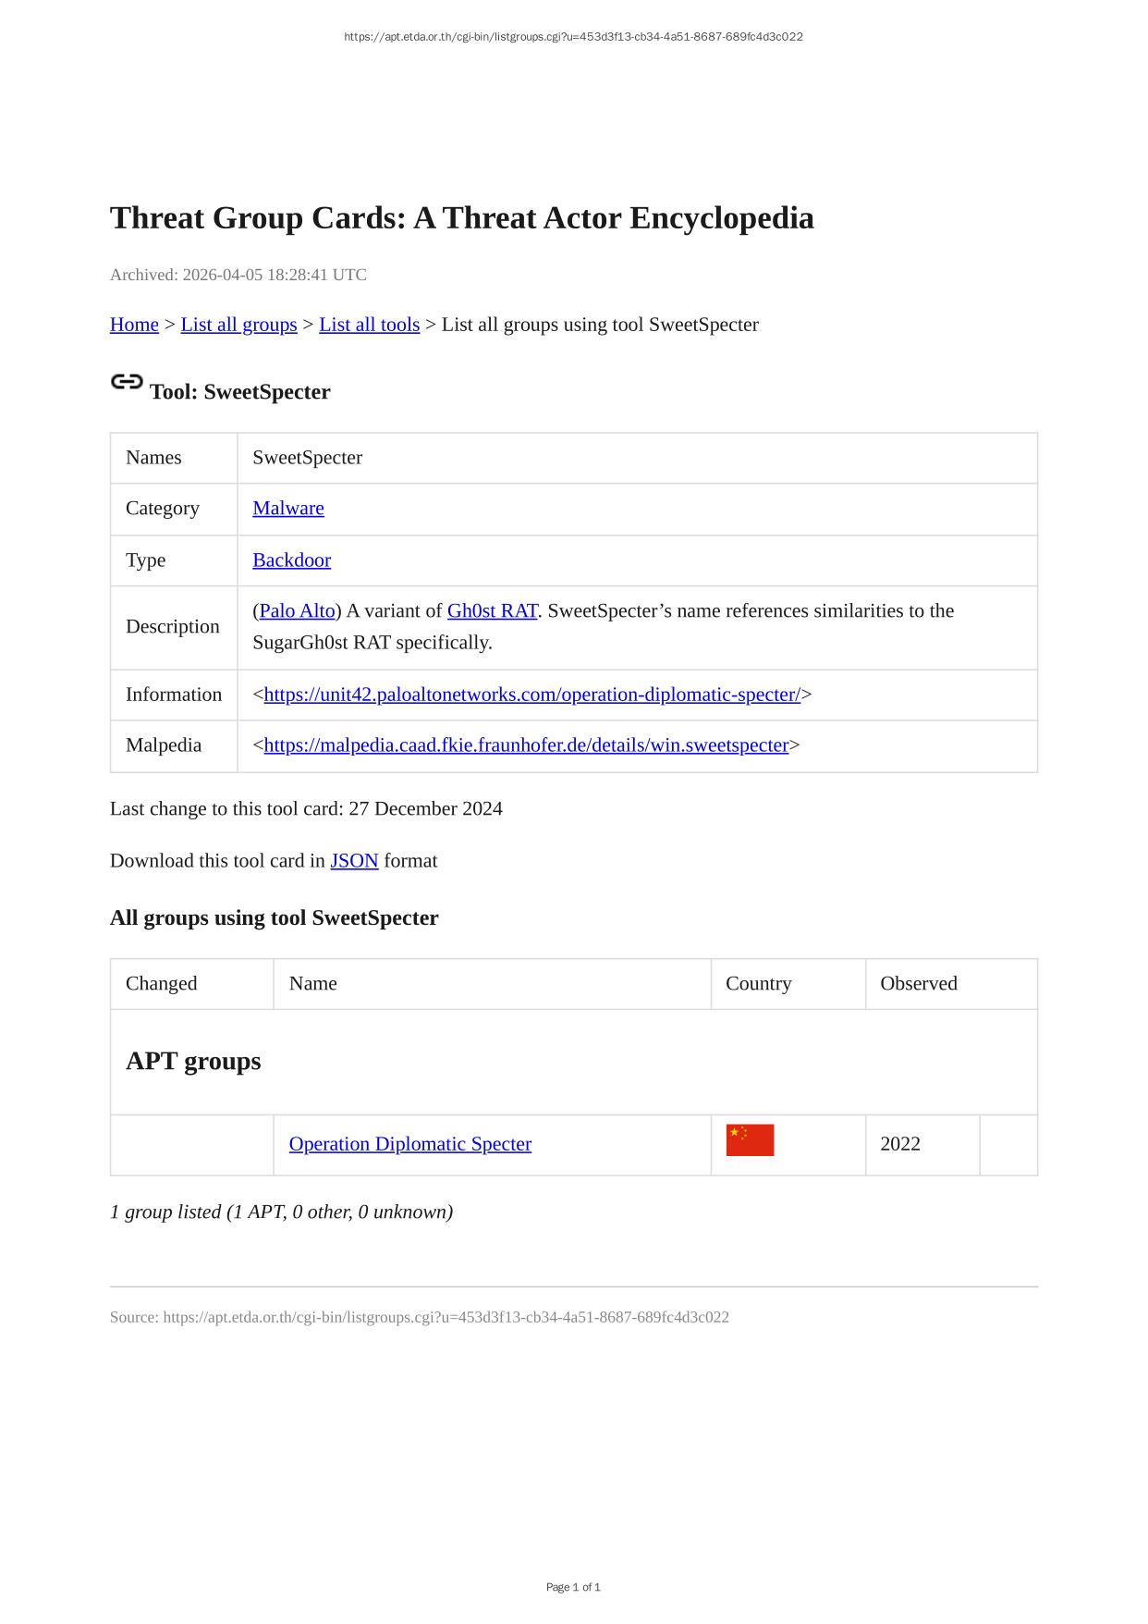
Task: Click the Palo Alto source link
Action: pyautogui.click(x=297, y=610)
